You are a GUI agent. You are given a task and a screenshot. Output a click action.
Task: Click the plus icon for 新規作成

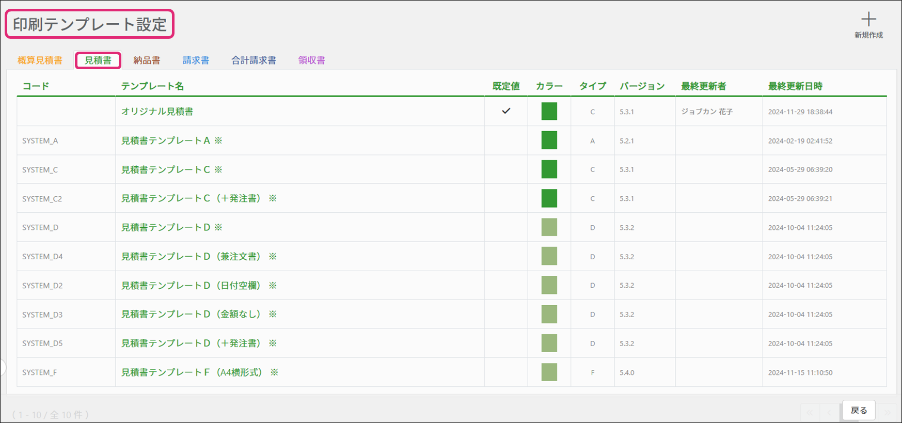click(x=868, y=20)
